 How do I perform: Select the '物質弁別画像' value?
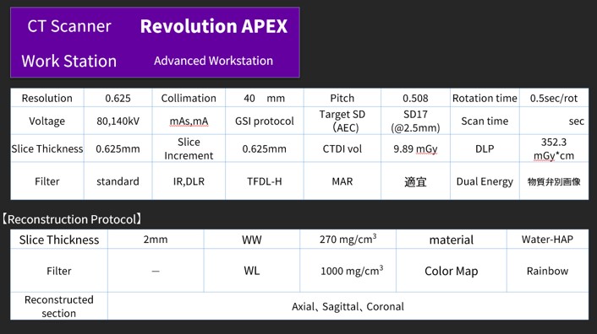[x=554, y=181]
